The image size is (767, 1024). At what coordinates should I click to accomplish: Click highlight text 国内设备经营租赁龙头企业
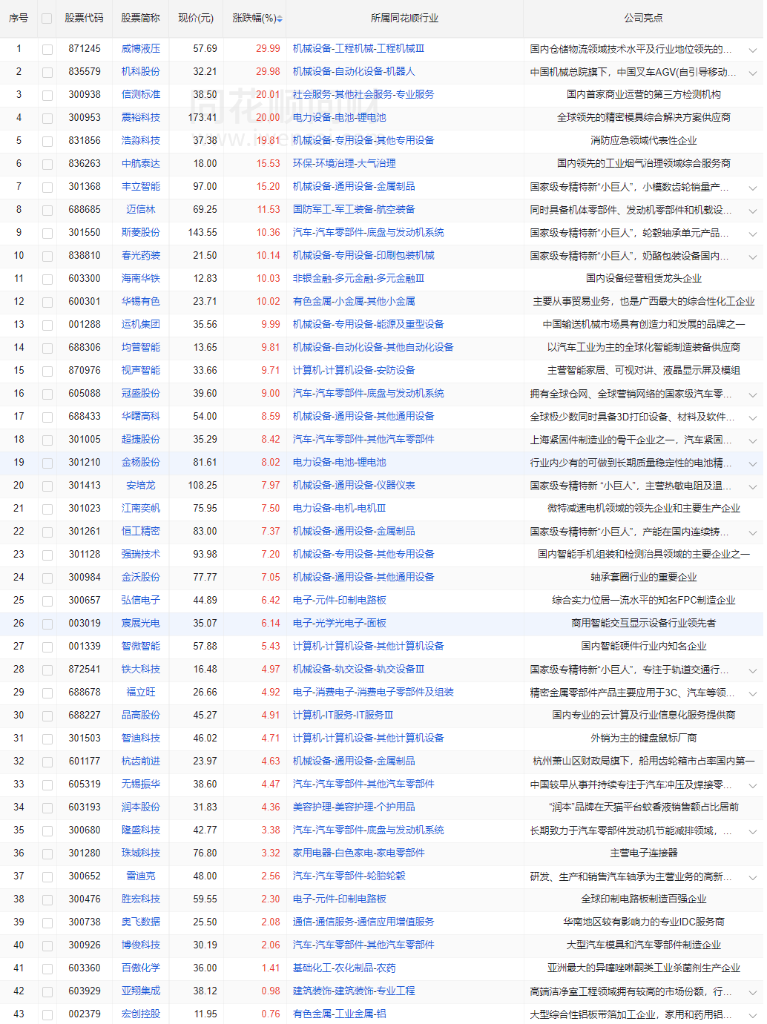644,278
